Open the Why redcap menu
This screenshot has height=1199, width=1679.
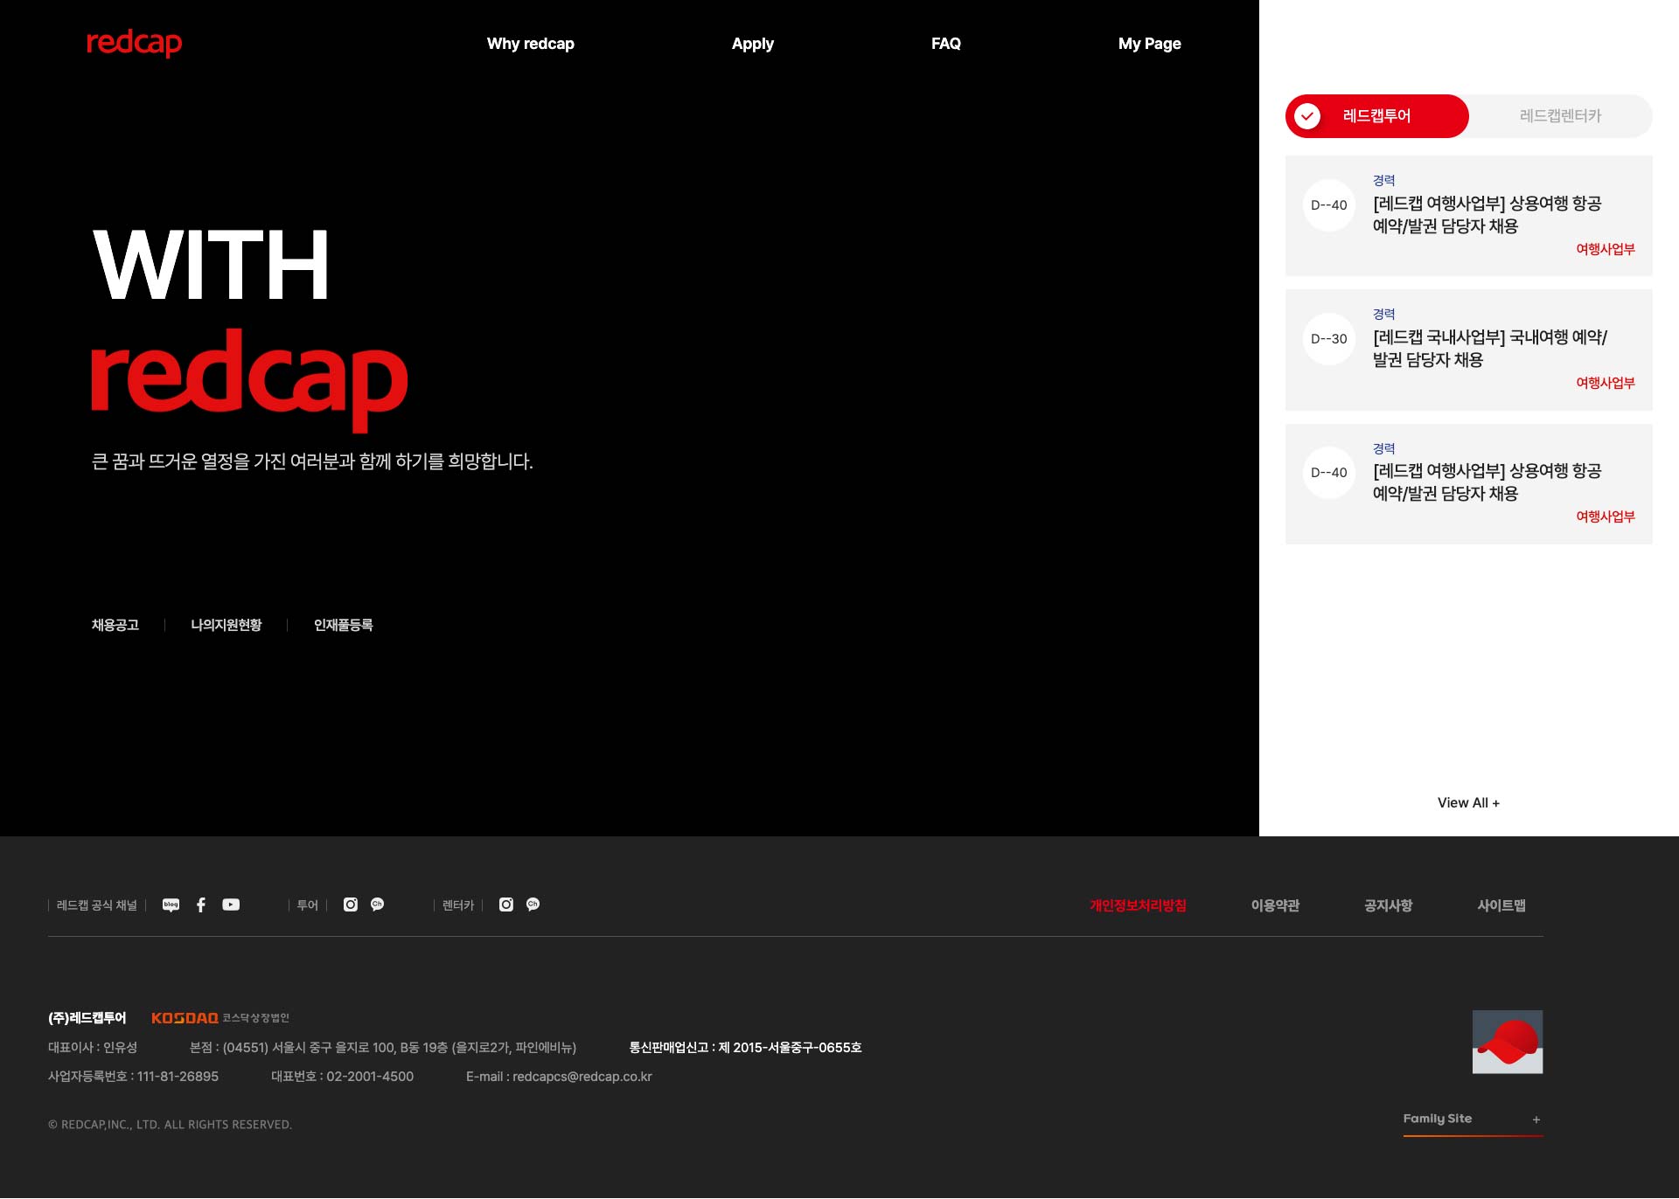(x=530, y=44)
